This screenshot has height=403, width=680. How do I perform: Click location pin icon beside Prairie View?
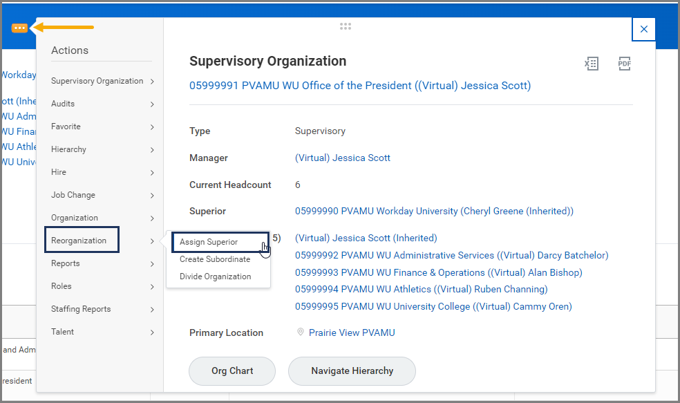pos(301,332)
